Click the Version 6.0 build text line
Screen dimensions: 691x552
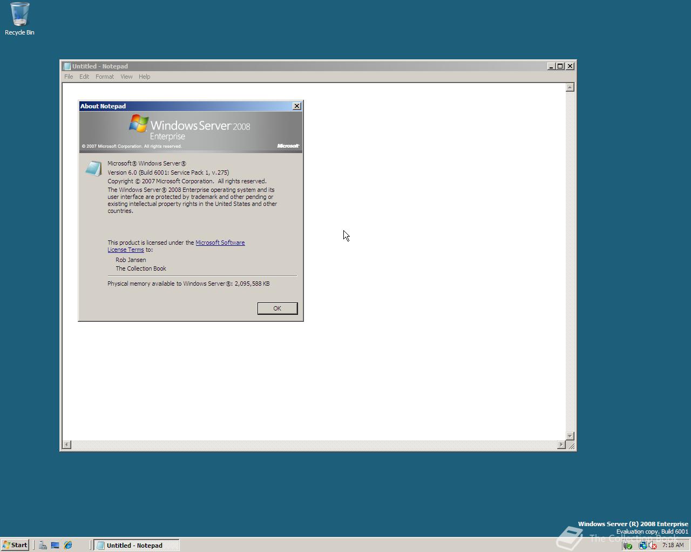pyautogui.click(x=168, y=172)
